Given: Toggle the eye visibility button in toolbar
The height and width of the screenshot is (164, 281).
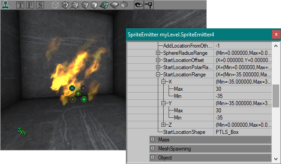Looking at the screenshot, I should point(139,5).
